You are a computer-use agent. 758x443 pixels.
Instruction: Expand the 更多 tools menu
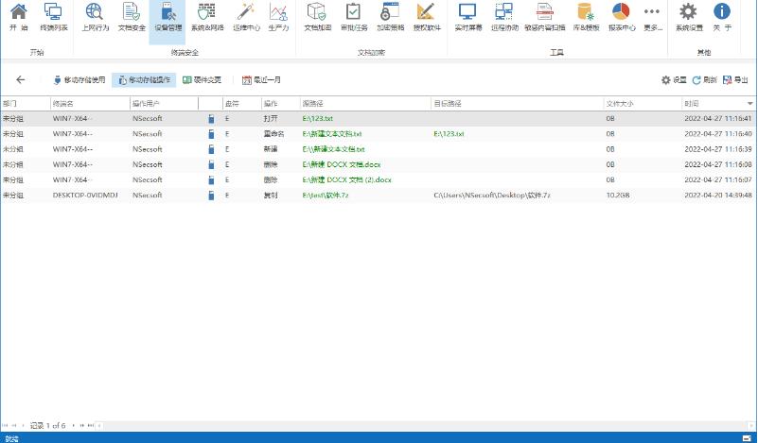pyautogui.click(x=652, y=16)
